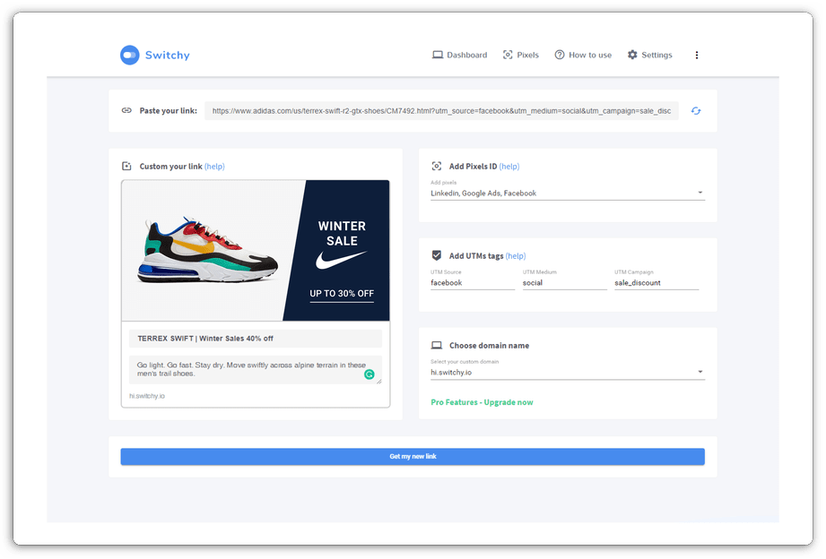Click the Get my new link button
The width and height of the screenshot is (826, 559).
point(413,456)
